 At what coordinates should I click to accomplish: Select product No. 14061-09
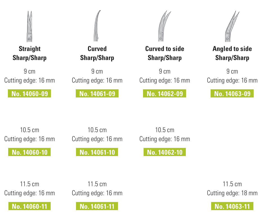[97, 94]
